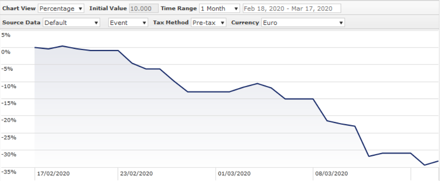440x181 pixels.
Task: Open the Source Data Default dropdown
Action: pyautogui.click(x=72, y=23)
